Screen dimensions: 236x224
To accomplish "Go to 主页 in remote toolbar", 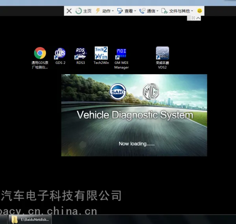I will tap(83, 11).
